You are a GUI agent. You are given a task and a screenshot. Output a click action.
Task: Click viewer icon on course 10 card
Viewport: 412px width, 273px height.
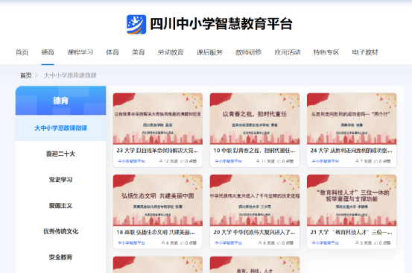click(258, 160)
